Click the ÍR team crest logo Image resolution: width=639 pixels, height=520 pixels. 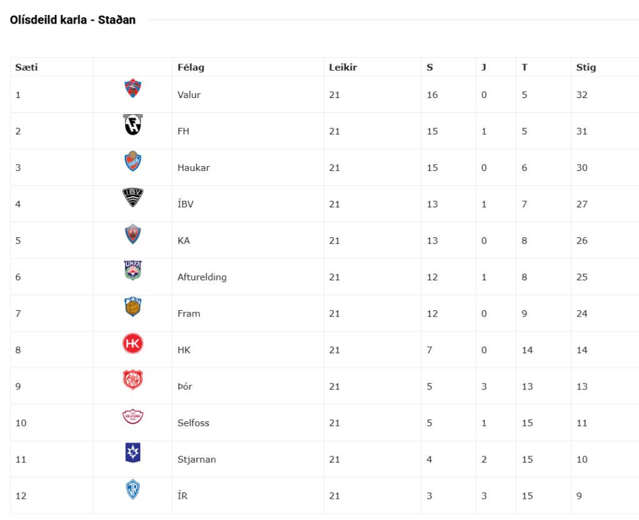(x=132, y=489)
